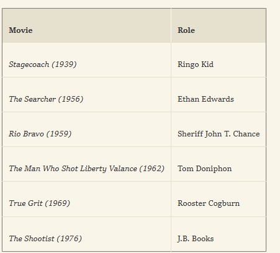Click the year 1962 in Liberty Valance row
The image size is (280, 253).
151,169
